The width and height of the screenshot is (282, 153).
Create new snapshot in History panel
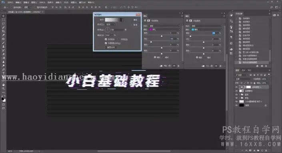point(262,66)
